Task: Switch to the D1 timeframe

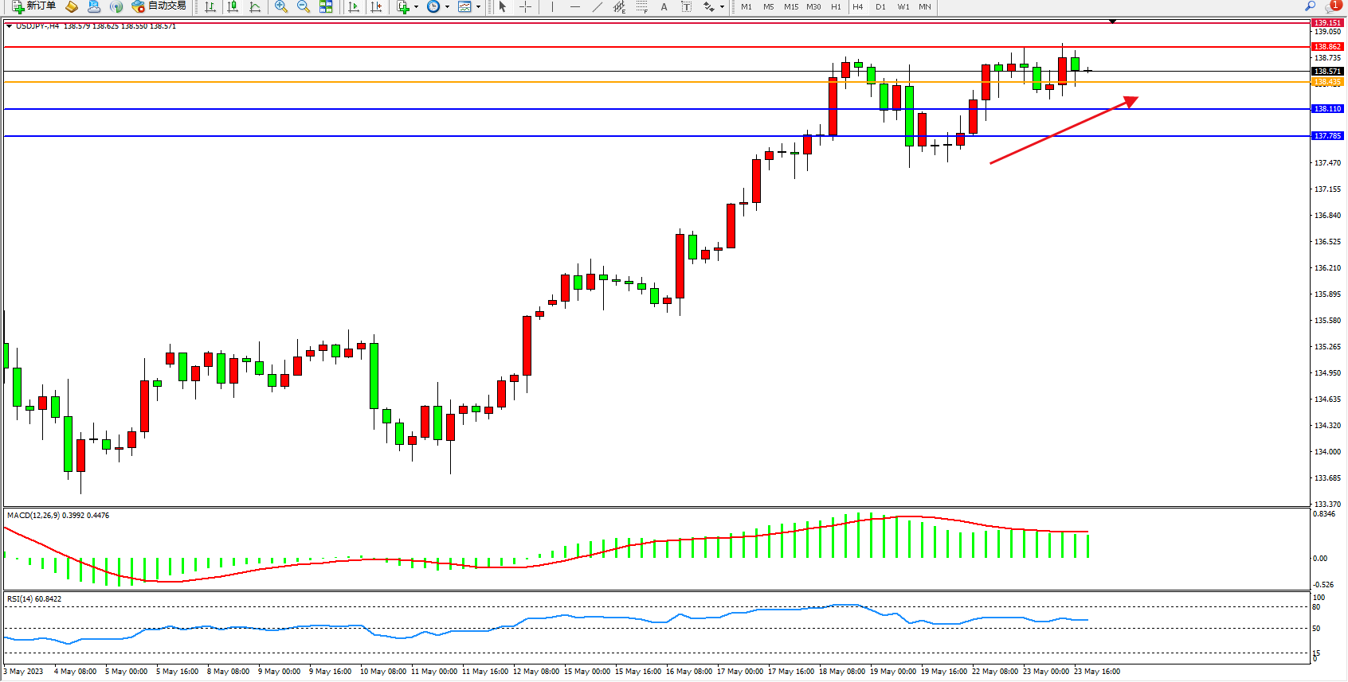Action: pos(880,6)
